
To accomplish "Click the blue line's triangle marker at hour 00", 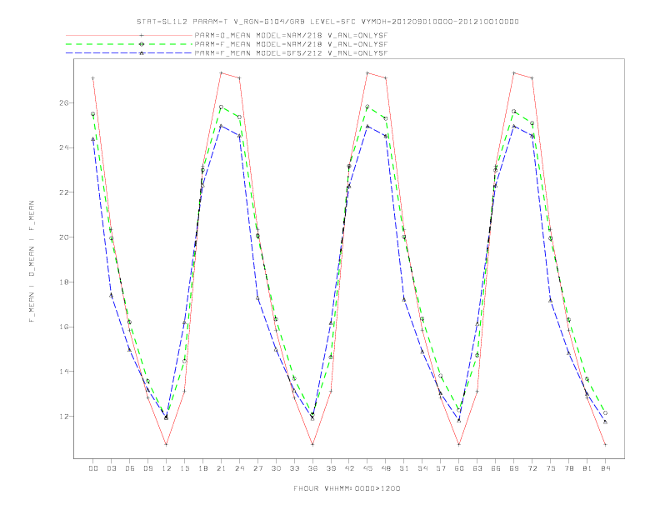I will tap(93, 139).
